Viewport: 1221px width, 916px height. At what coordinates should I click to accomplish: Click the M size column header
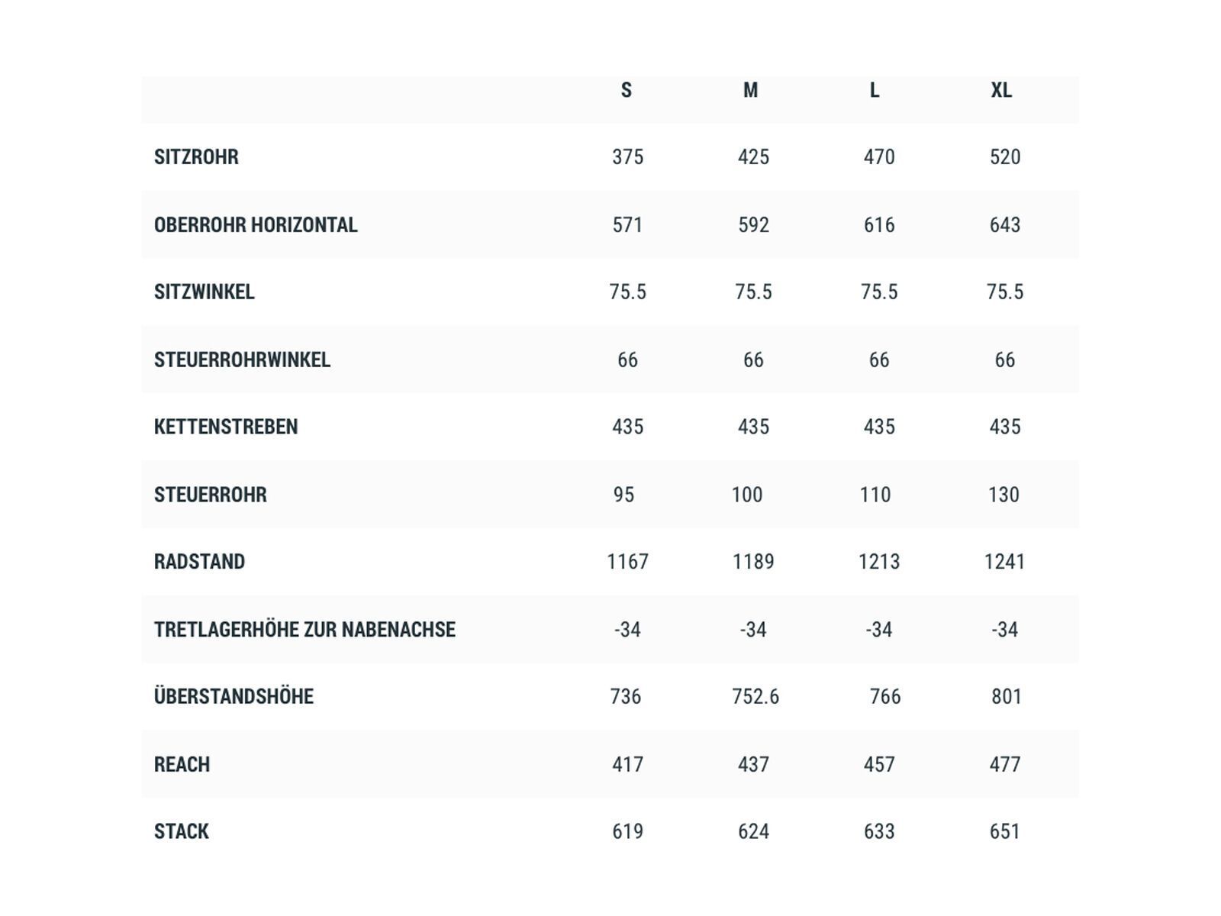(x=751, y=91)
